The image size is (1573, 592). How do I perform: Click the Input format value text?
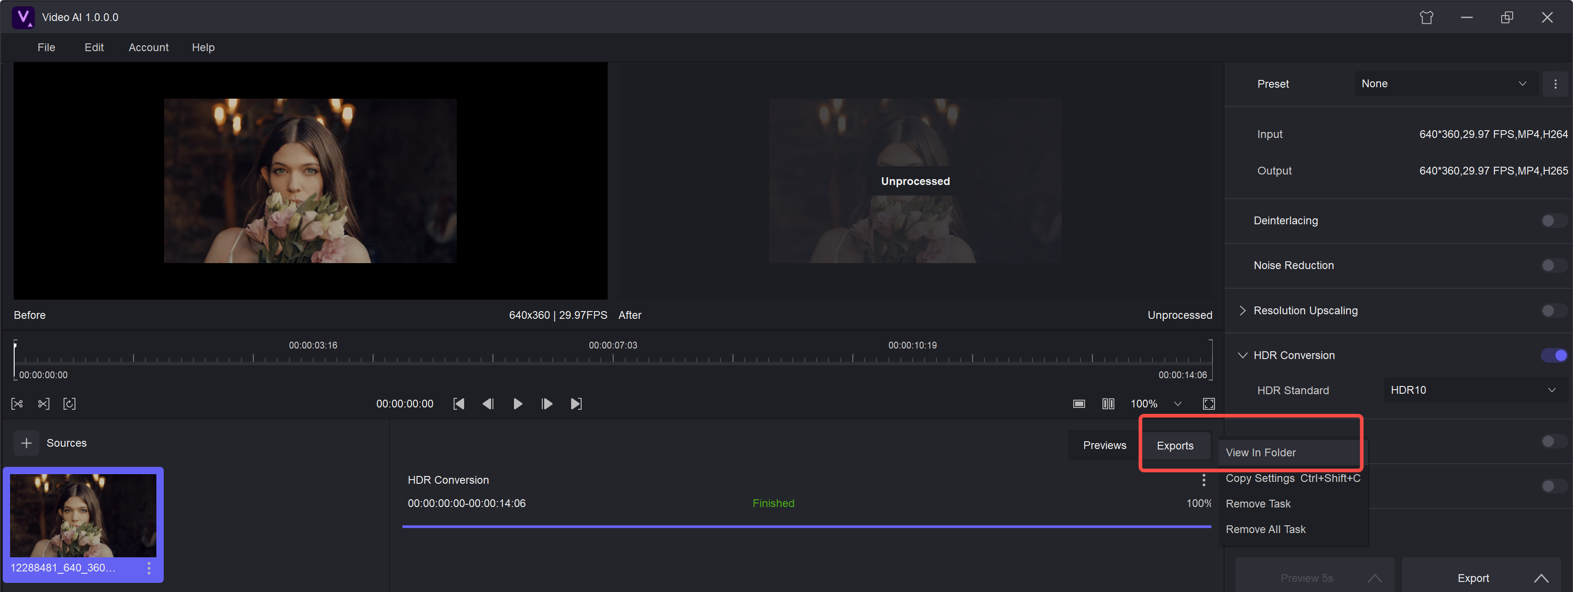1493,134
